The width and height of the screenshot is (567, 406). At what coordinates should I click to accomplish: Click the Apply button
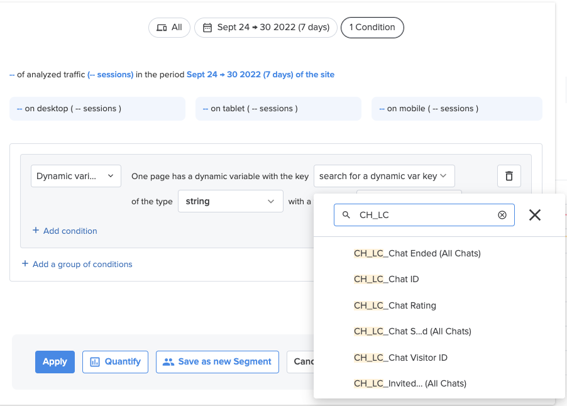pos(55,362)
